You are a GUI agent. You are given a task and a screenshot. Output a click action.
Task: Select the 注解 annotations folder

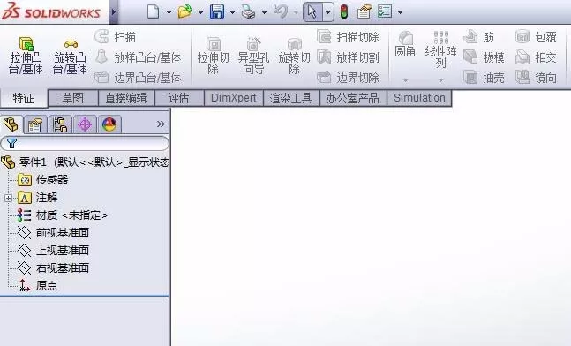[38, 198]
